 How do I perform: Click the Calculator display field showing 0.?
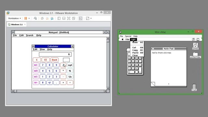coord(55,54)
